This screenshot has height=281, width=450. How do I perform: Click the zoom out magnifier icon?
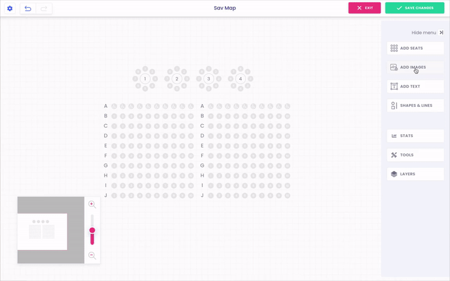tap(92, 256)
